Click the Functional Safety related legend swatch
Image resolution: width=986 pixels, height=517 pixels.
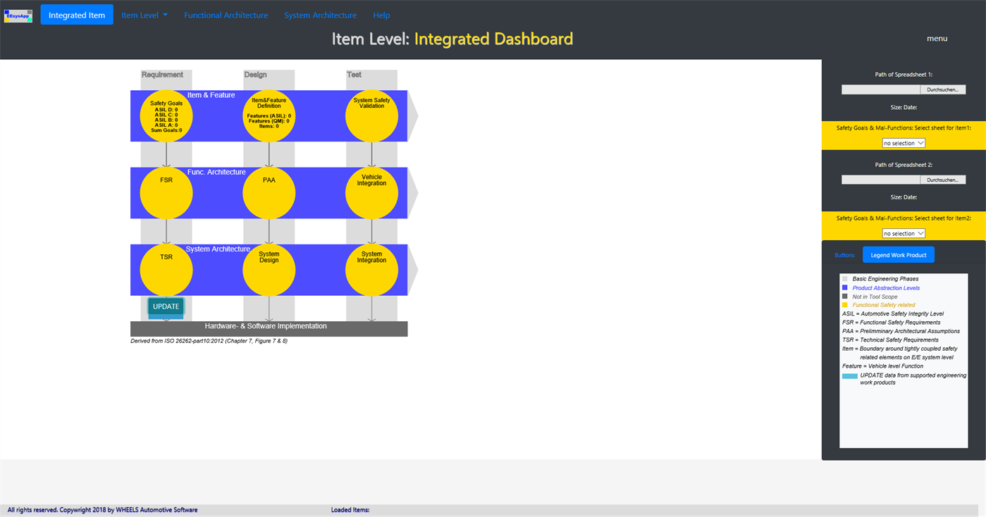point(845,305)
